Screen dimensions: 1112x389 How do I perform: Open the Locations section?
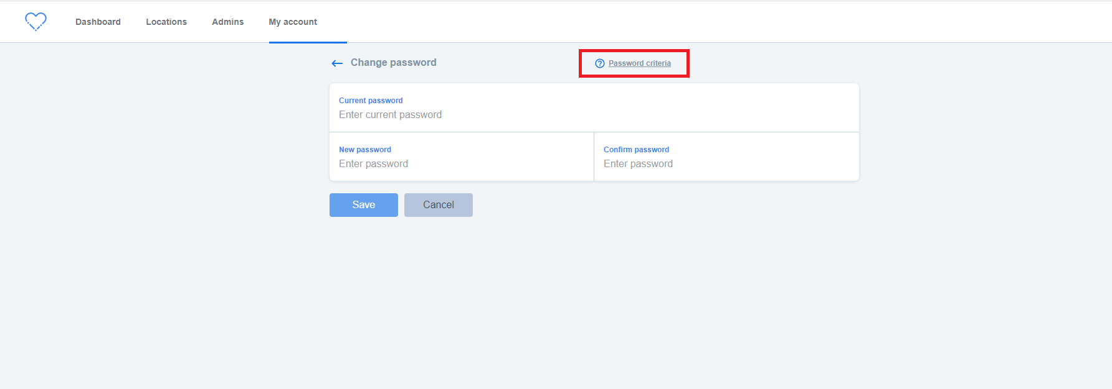[x=166, y=21]
